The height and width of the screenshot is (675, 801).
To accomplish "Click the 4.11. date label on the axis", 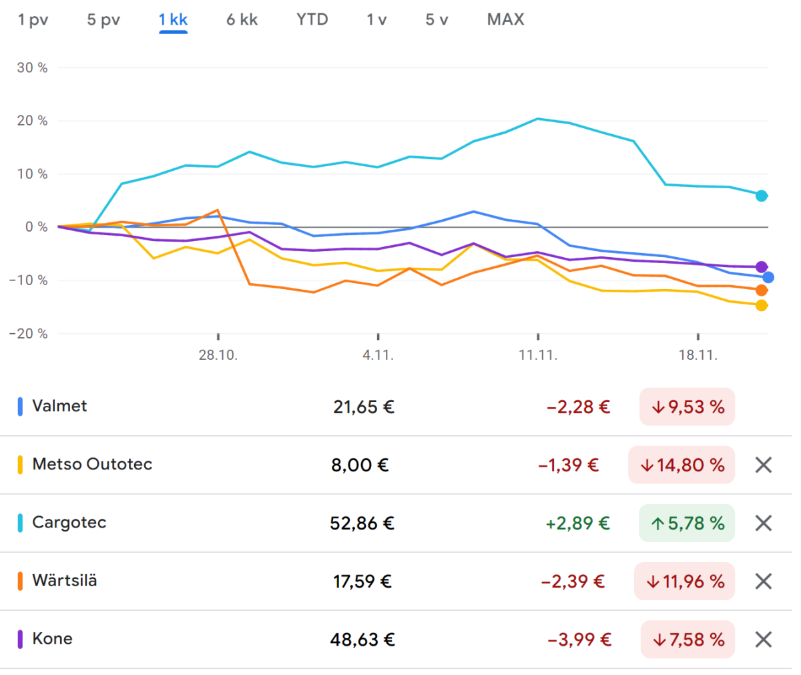I will tap(378, 355).
